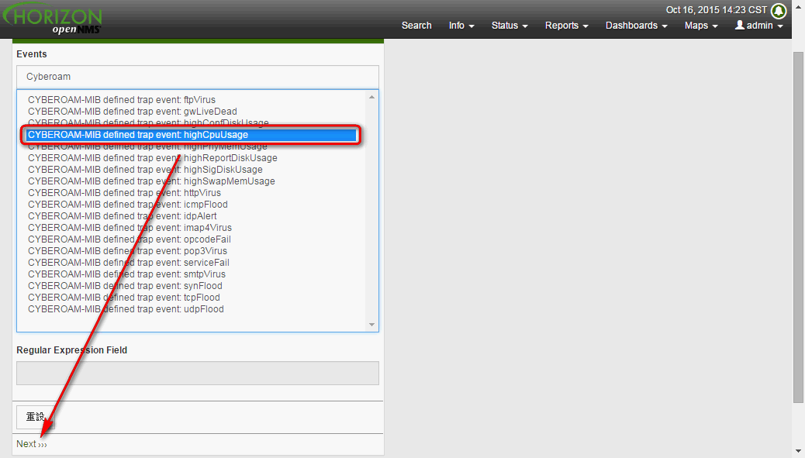Expand the Info dropdown menu

(x=461, y=25)
